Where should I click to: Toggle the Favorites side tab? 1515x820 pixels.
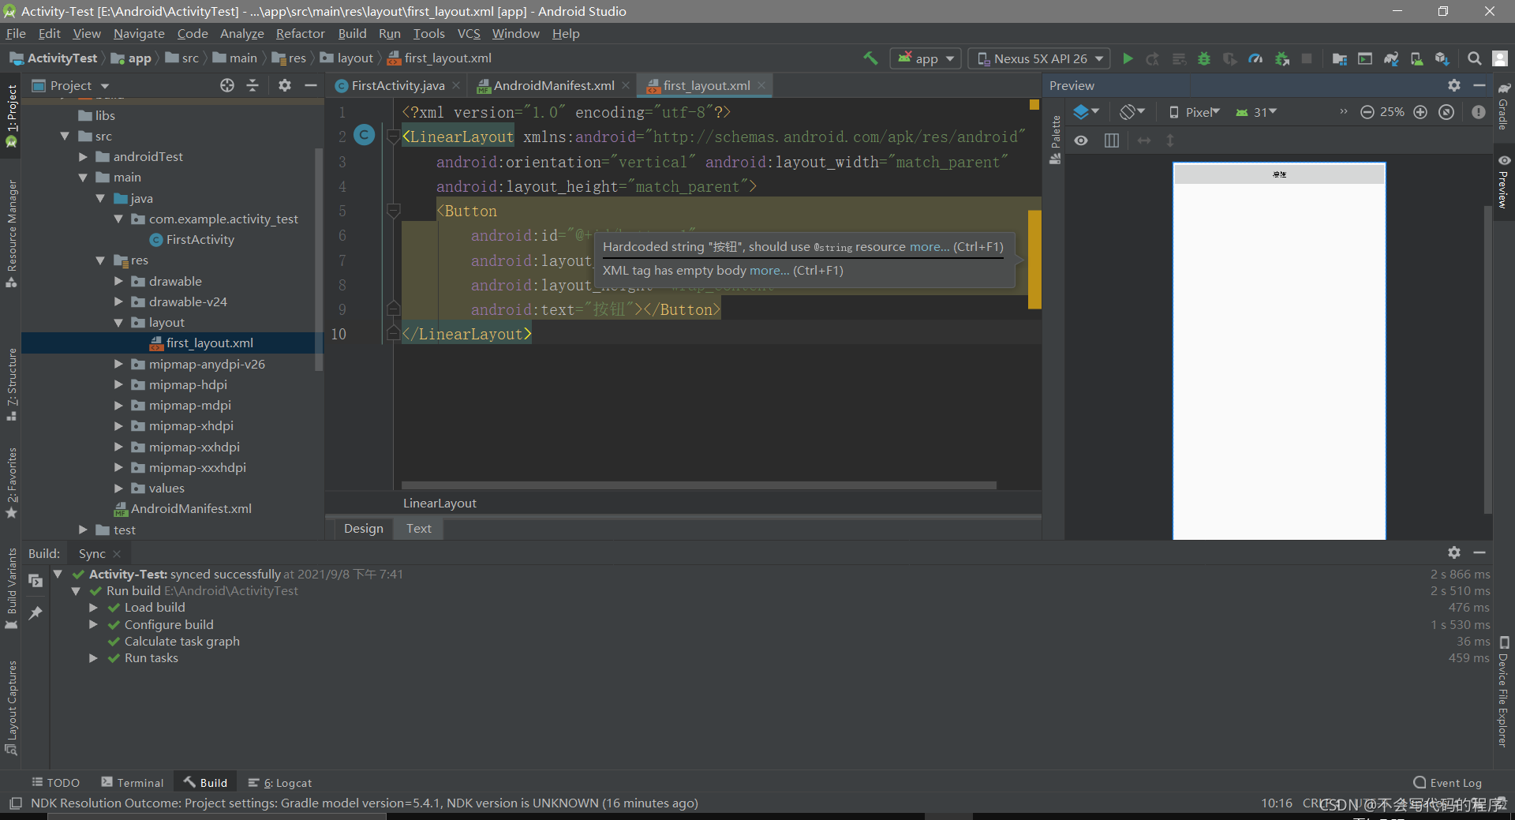[x=11, y=483]
